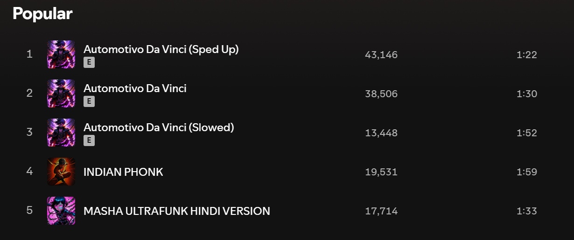Open MASHA ULTRAFUNK HINDI VERSION artwork
574x240 pixels.
pos(61,211)
